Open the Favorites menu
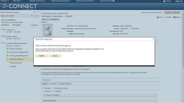The image size is (184, 103). [5, 1]
